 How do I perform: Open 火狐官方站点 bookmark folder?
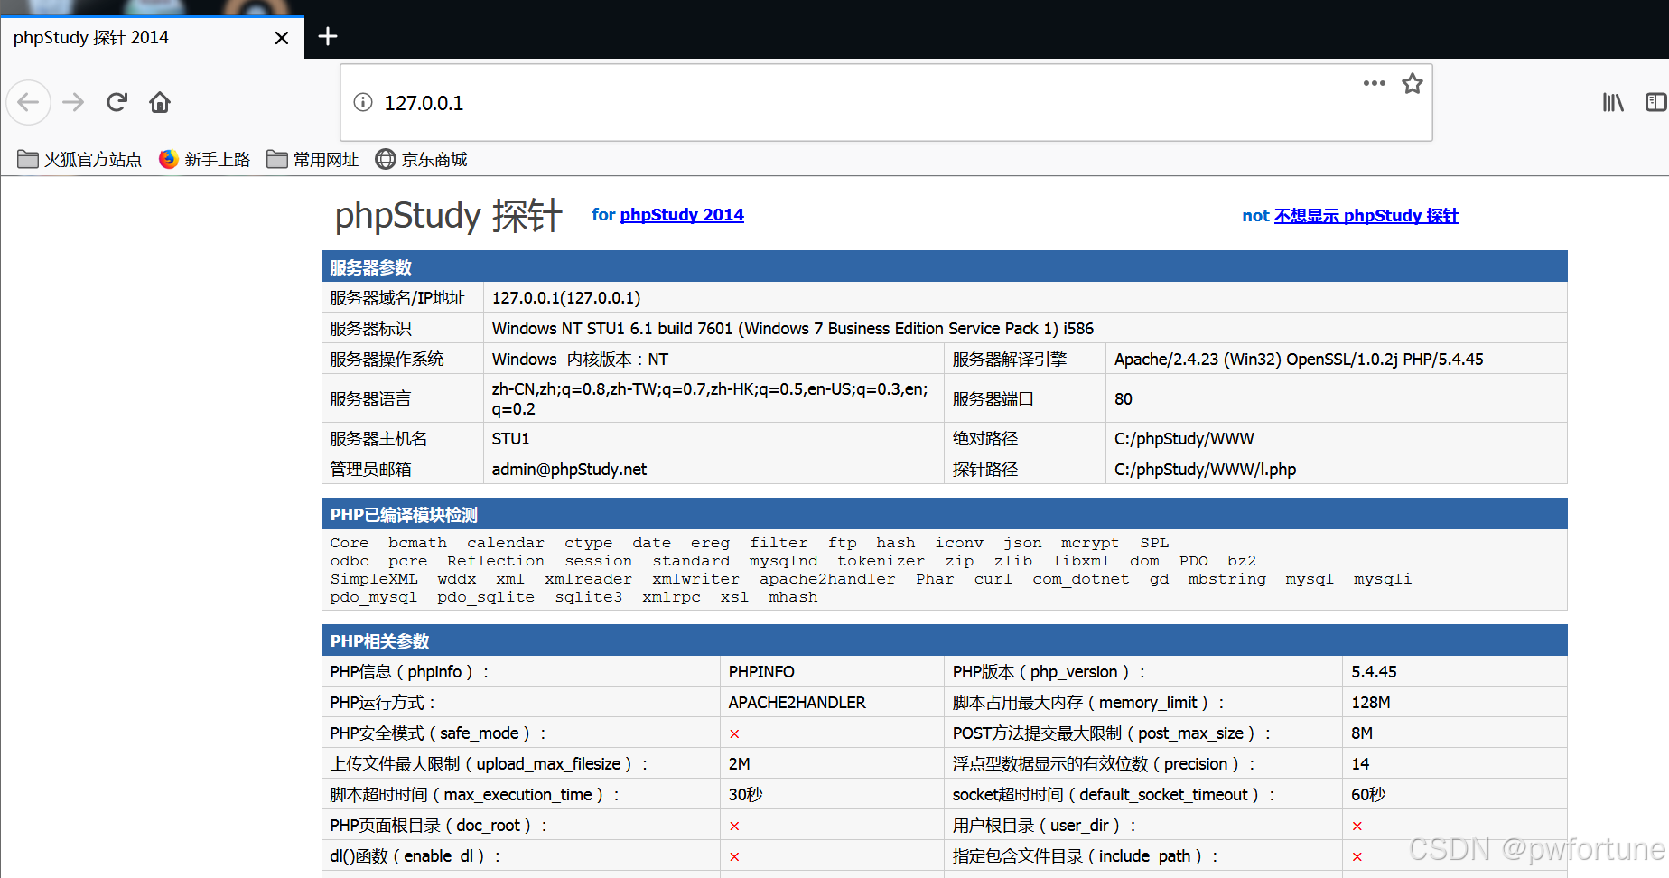coord(79,159)
